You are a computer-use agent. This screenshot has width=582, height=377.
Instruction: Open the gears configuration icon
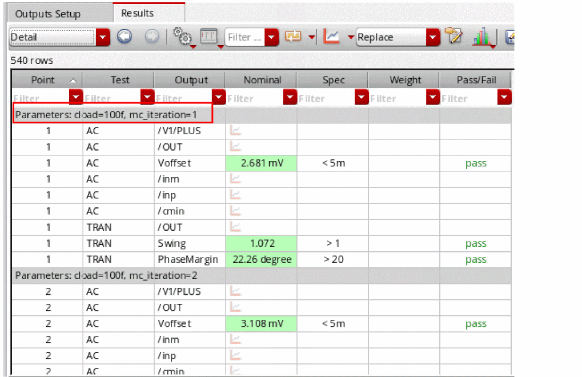tap(182, 37)
